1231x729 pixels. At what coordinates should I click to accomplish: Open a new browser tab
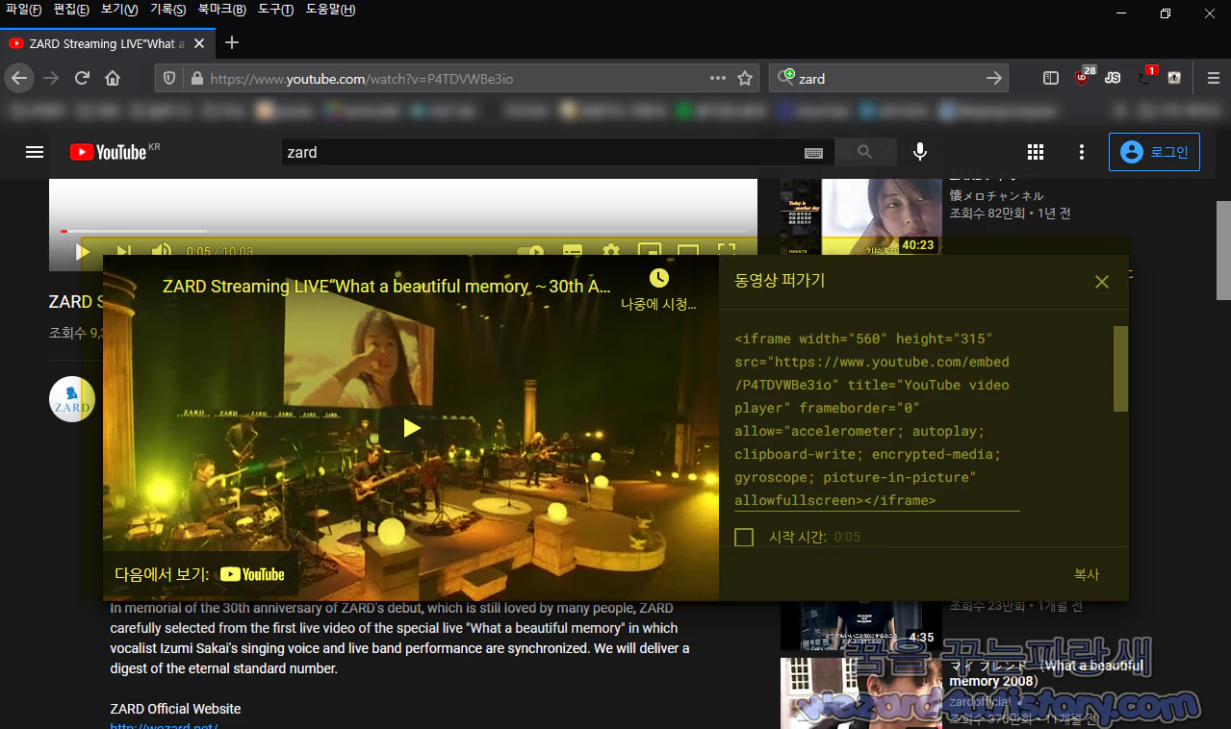231,42
